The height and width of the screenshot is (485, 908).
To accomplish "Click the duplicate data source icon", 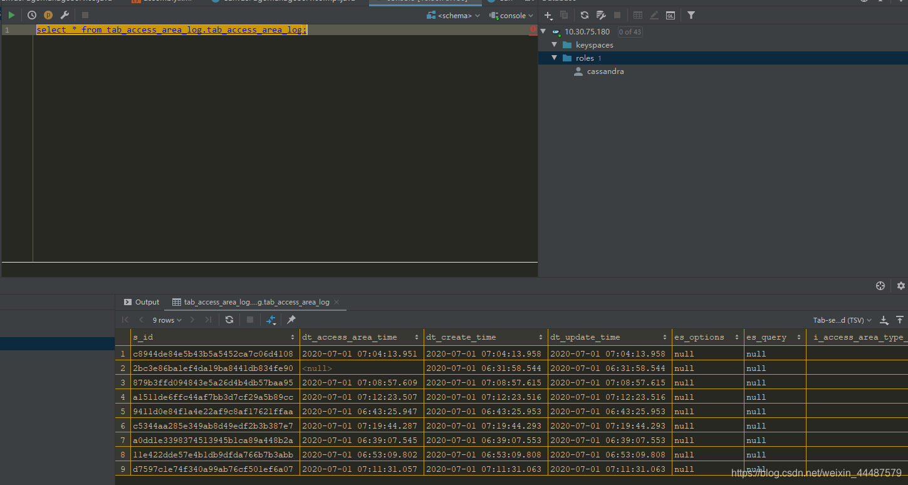I will coord(564,15).
